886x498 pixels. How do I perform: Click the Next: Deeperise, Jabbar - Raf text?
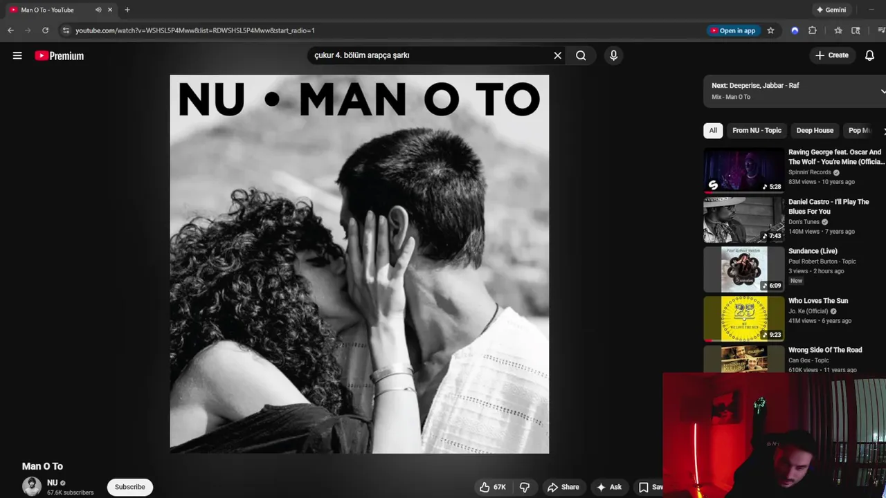coord(755,86)
